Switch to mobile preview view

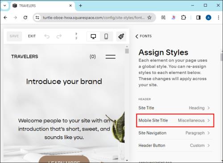coord(106,37)
